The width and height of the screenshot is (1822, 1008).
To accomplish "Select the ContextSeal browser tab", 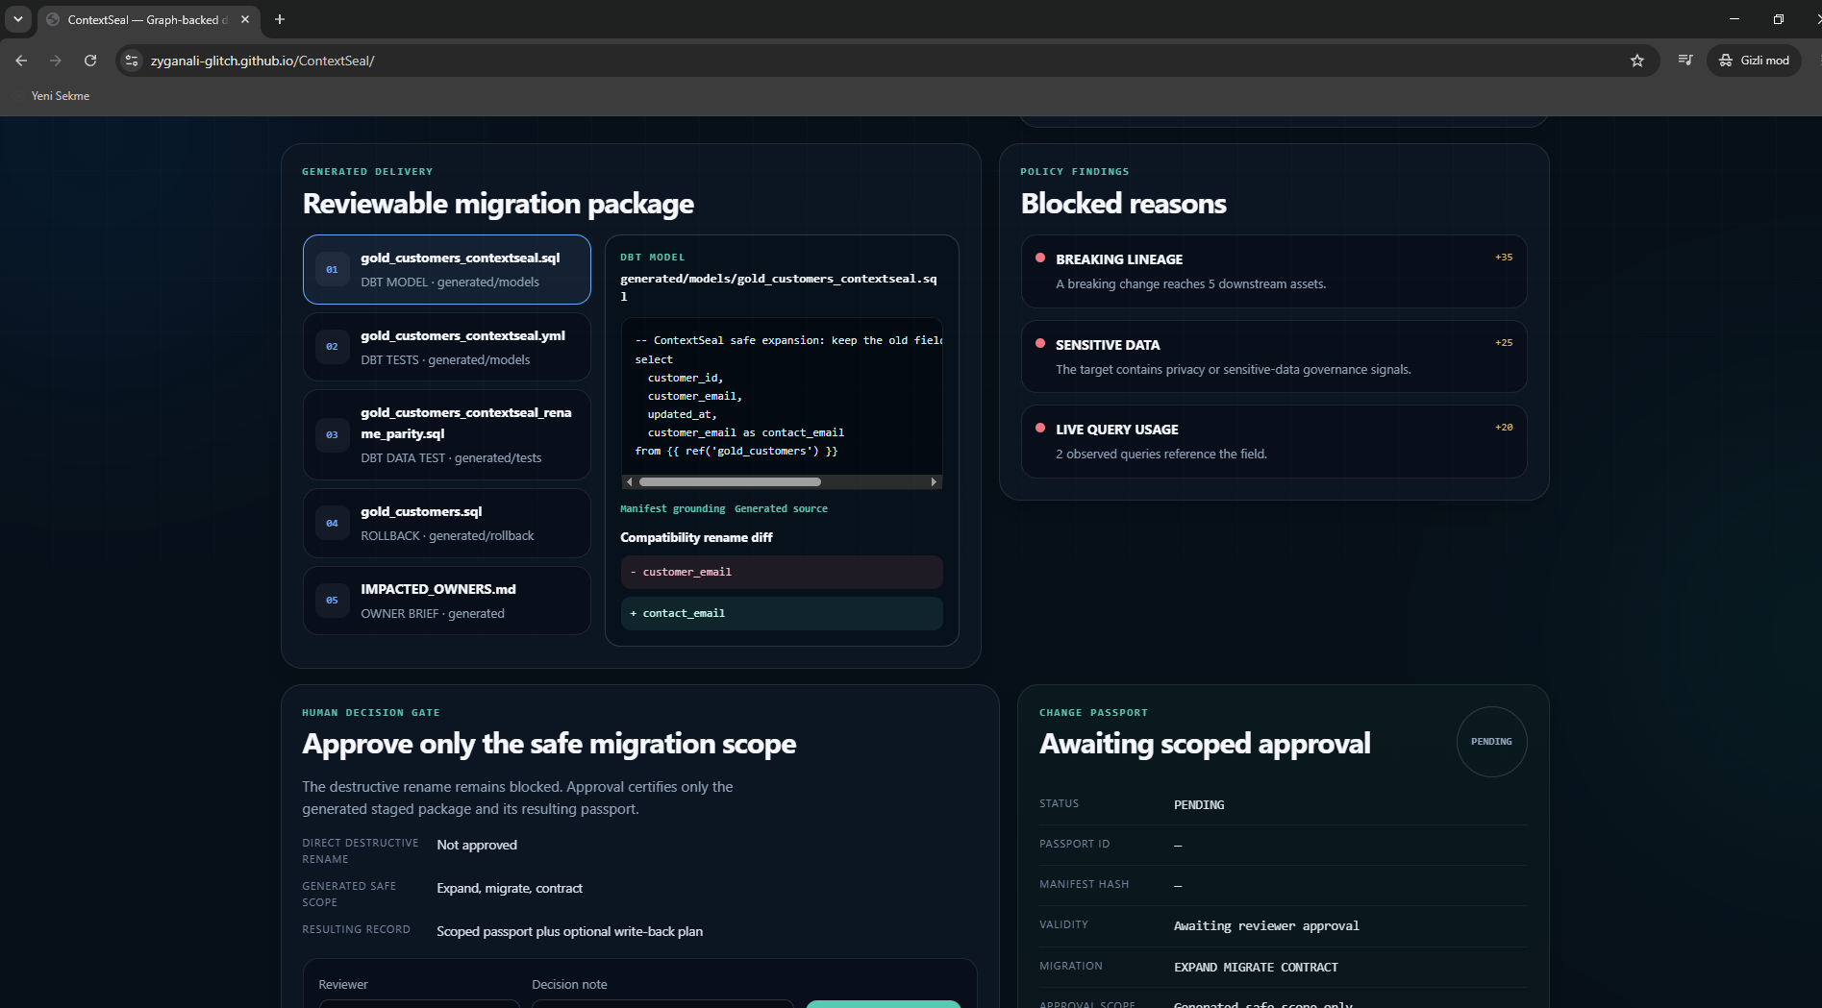I will click(149, 19).
